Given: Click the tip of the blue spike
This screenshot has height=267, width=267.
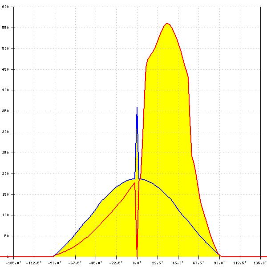Looking at the screenshot, I should tap(137, 107).
